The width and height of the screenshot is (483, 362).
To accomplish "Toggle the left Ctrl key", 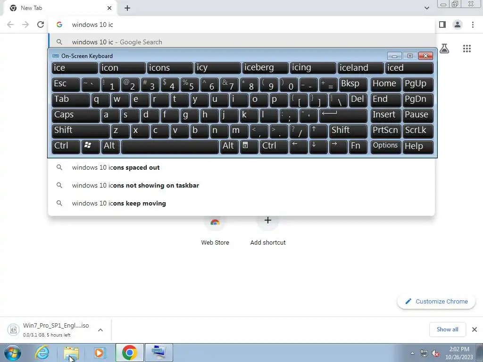I will click(x=66, y=147).
